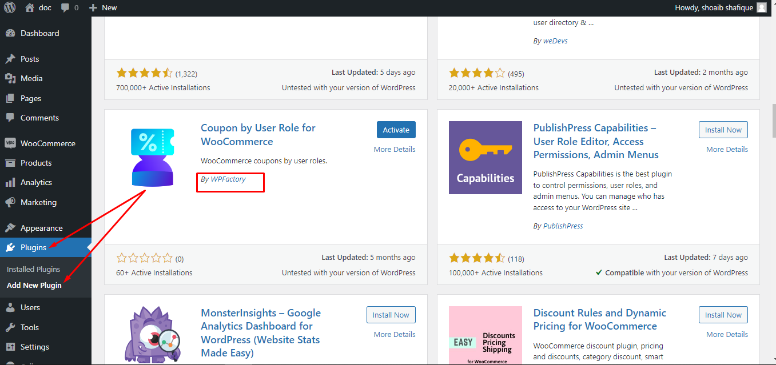This screenshot has width=776, height=365.
Task: Click the Coupon by User Role plugin icon
Action: (x=153, y=157)
